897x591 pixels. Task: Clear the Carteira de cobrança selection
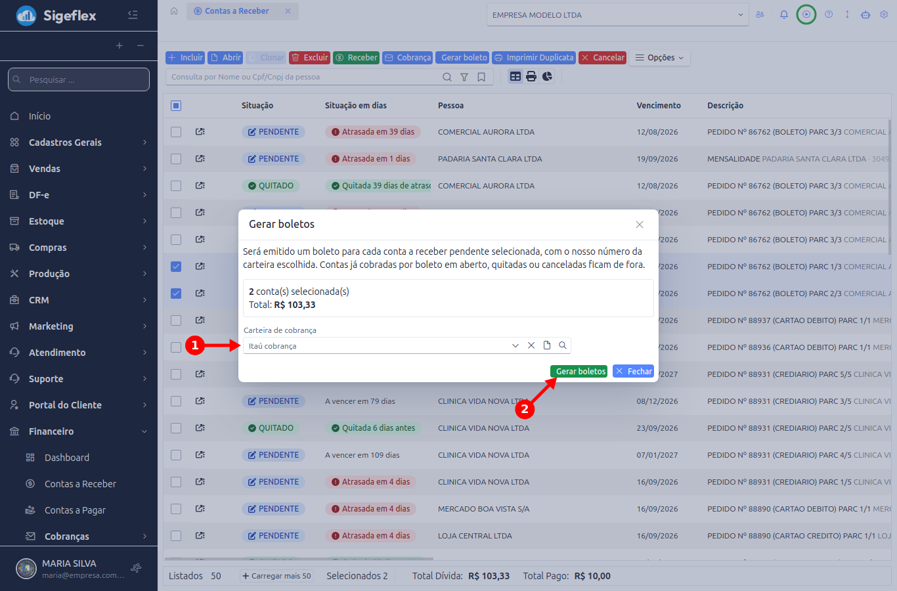(x=531, y=345)
